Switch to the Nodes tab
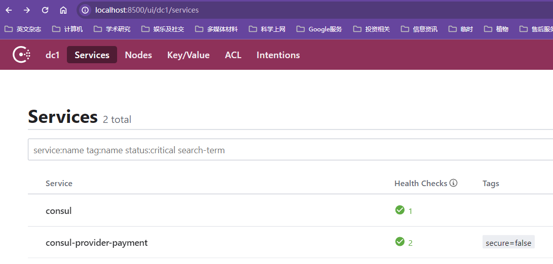The width and height of the screenshot is (553, 264). click(138, 55)
